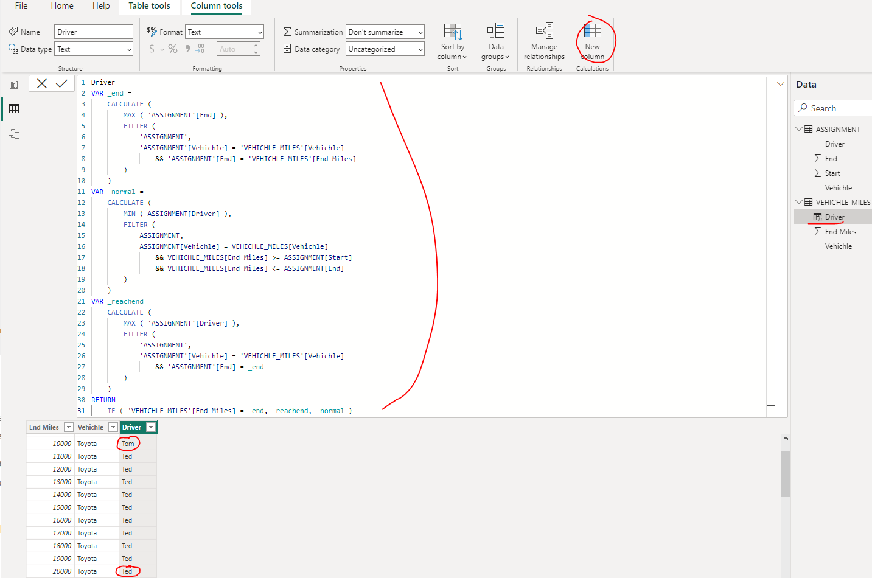The height and width of the screenshot is (578, 872).
Task: Apply currency format dollar icon
Action: pos(152,49)
